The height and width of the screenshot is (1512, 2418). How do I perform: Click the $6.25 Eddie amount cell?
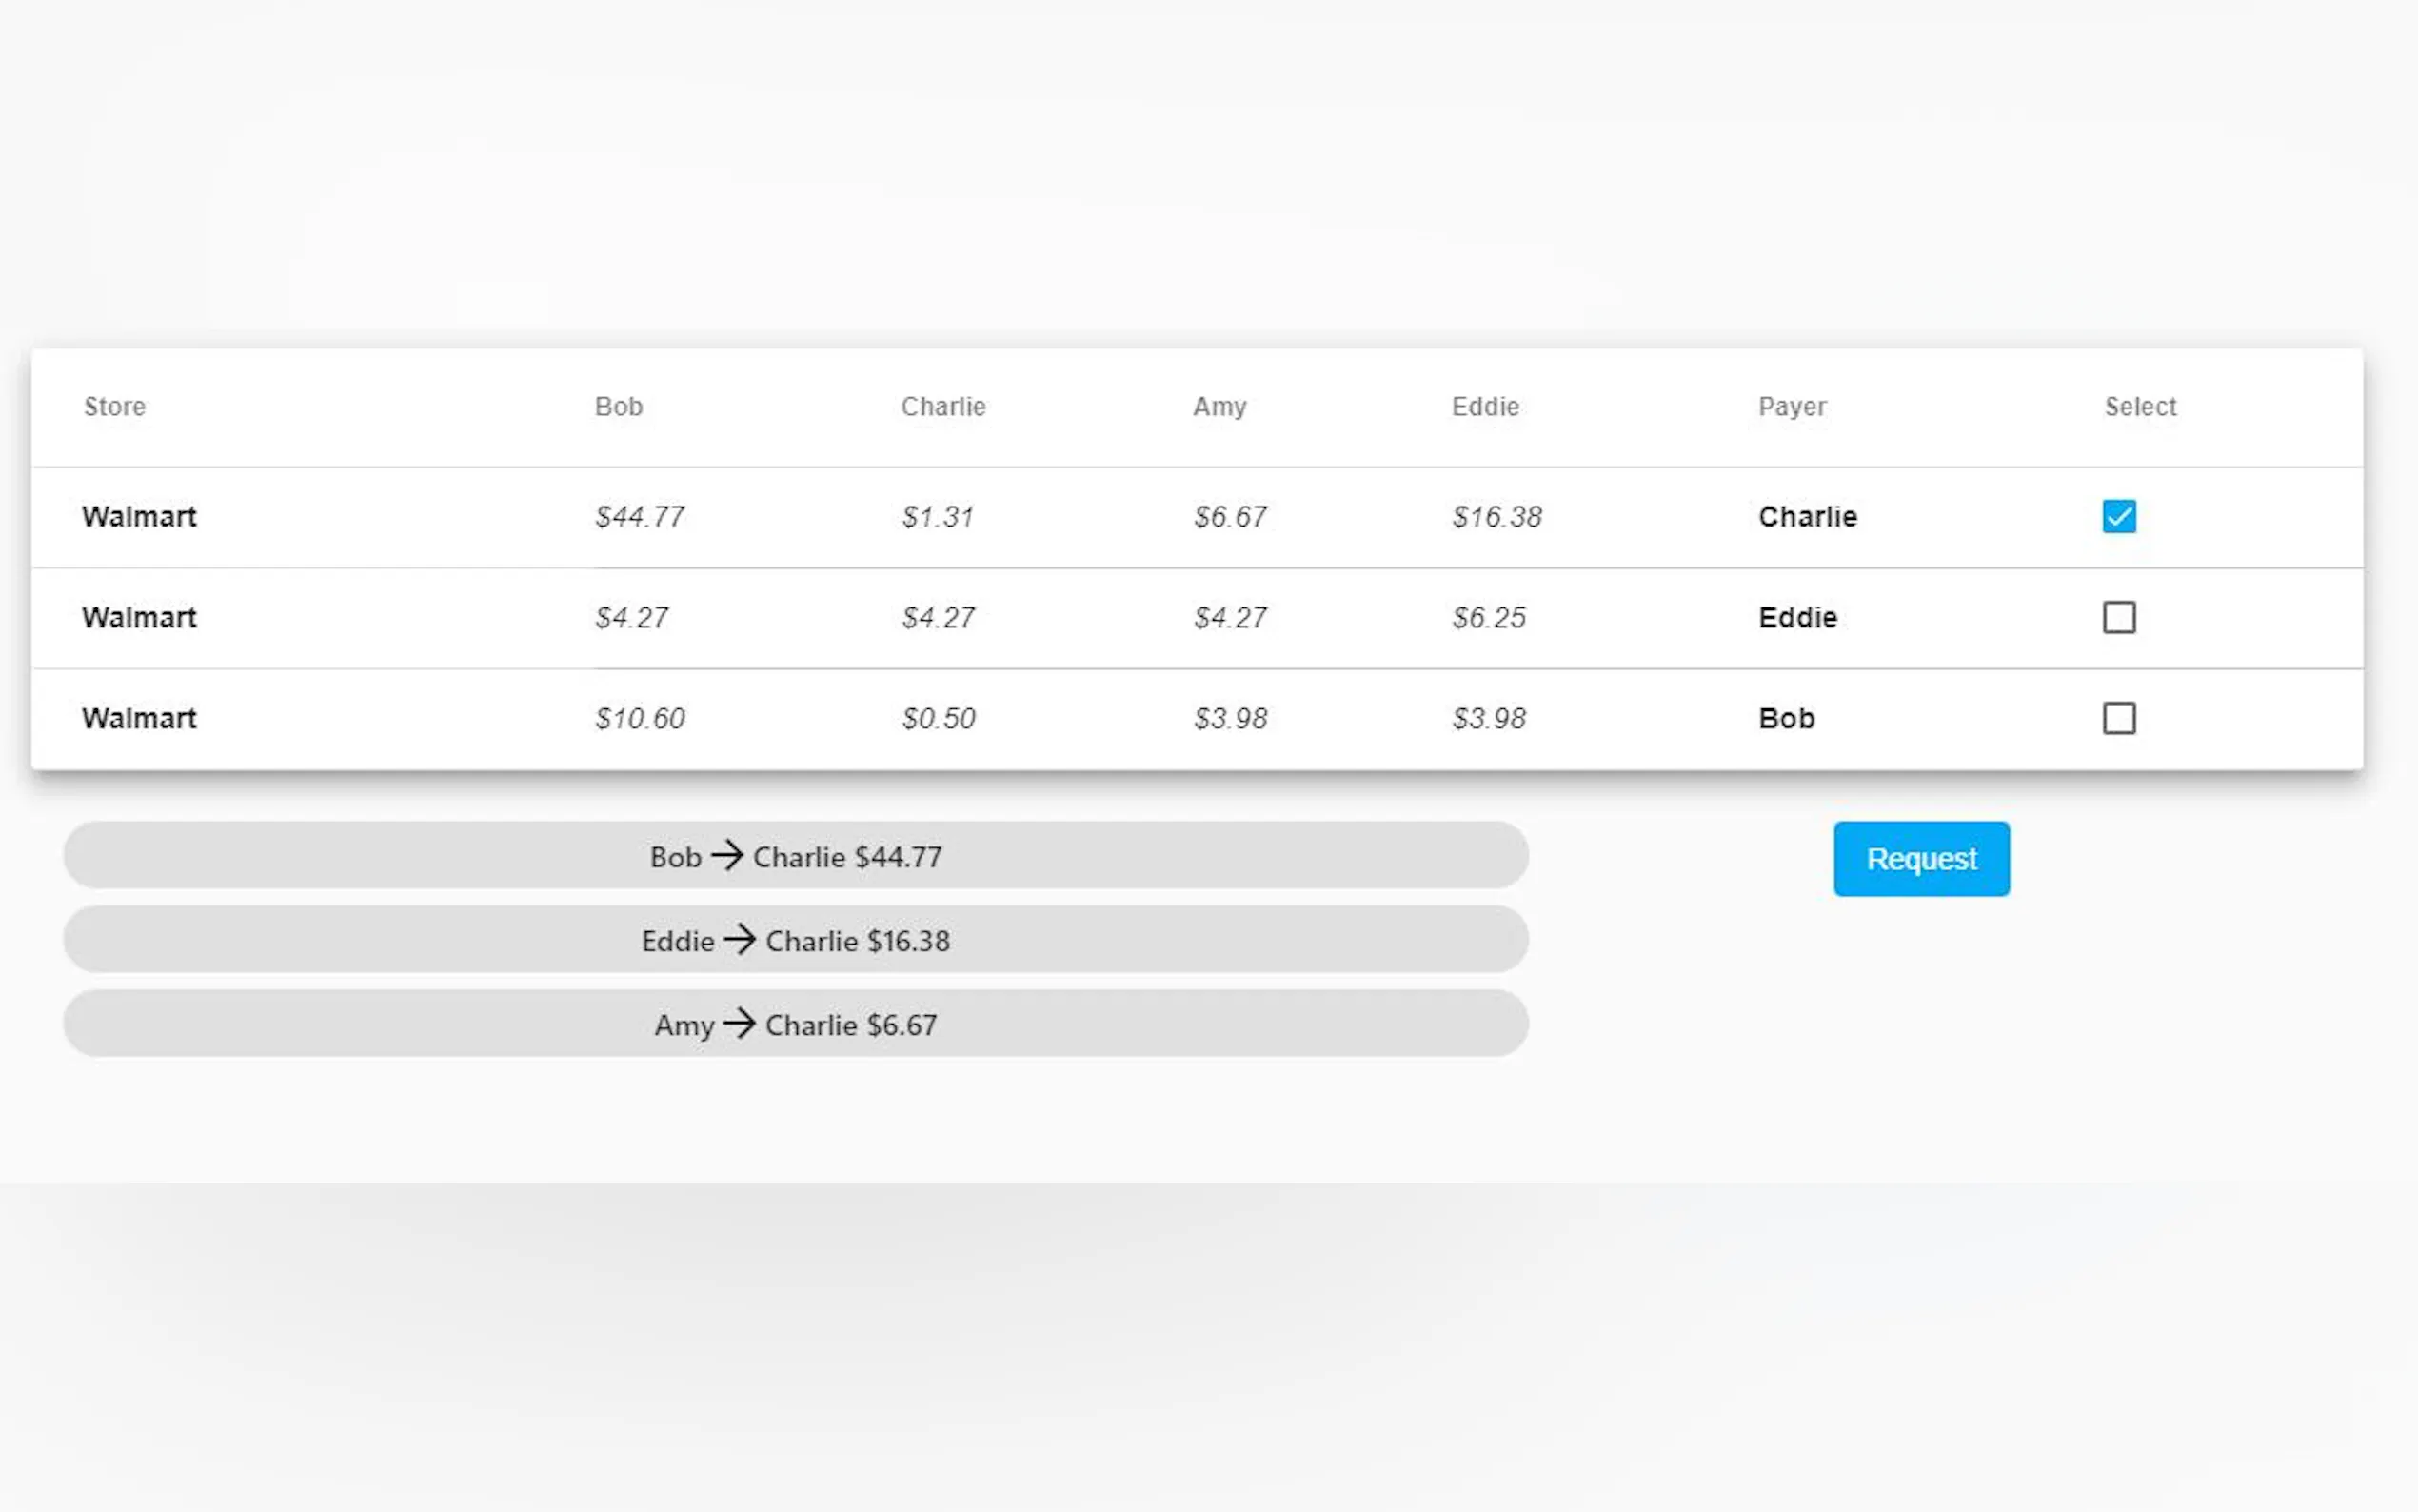(x=1488, y=618)
